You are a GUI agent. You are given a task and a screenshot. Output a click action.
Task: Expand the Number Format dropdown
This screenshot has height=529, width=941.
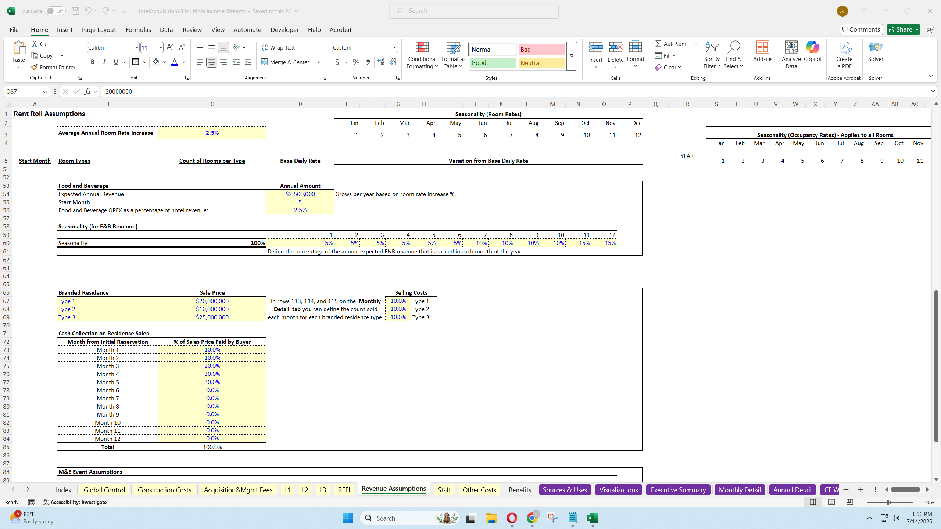point(396,47)
